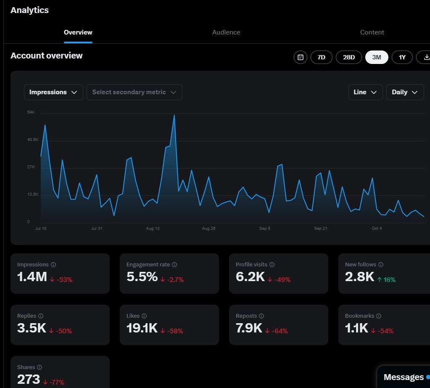The image size is (430, 388).
Task: Click the download data icon button
Action: (424, 57)
